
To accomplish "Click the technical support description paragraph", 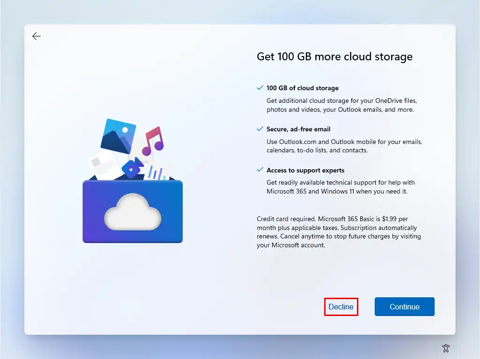I will [x=341, y=187].
